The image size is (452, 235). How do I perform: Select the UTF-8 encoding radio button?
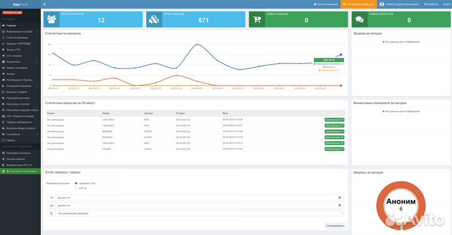click(76, 188)
